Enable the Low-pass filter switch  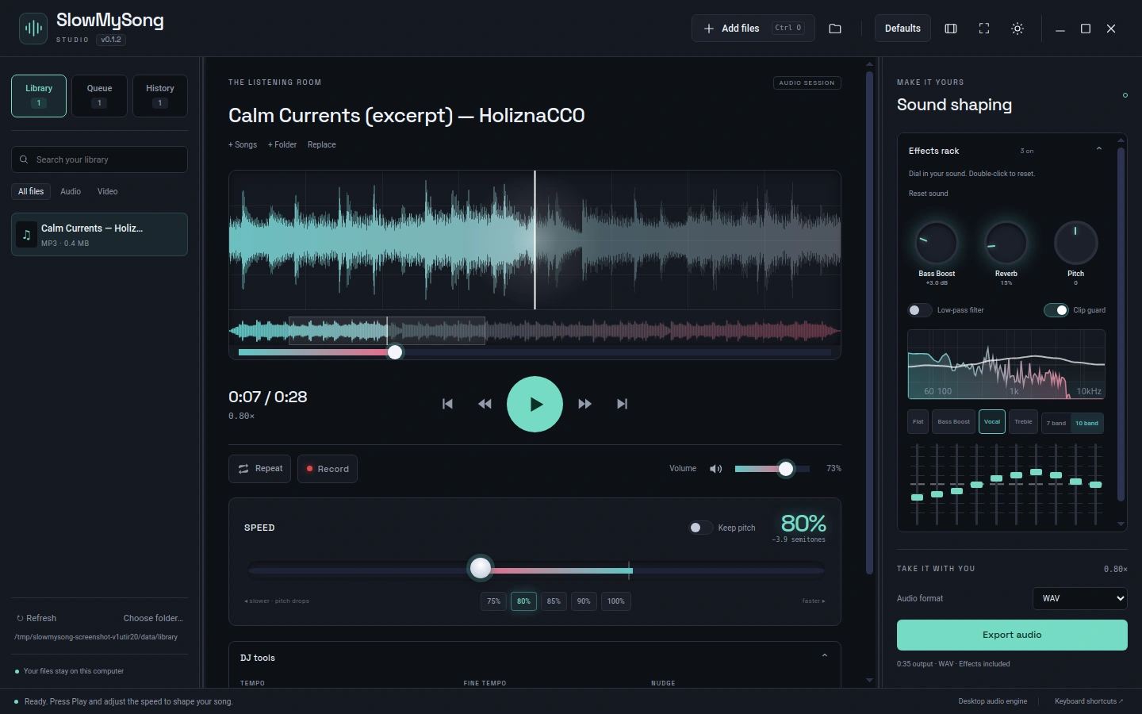[x=920, y=310]
